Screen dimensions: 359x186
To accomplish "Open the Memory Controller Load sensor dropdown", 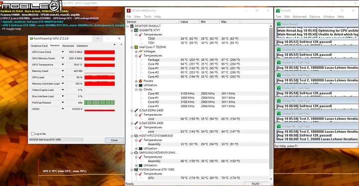I will 63,84.
